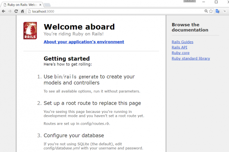Click the You're riding Ruby on Rails subtitle
Screen dimensions: 229x152
coord(73,34)
